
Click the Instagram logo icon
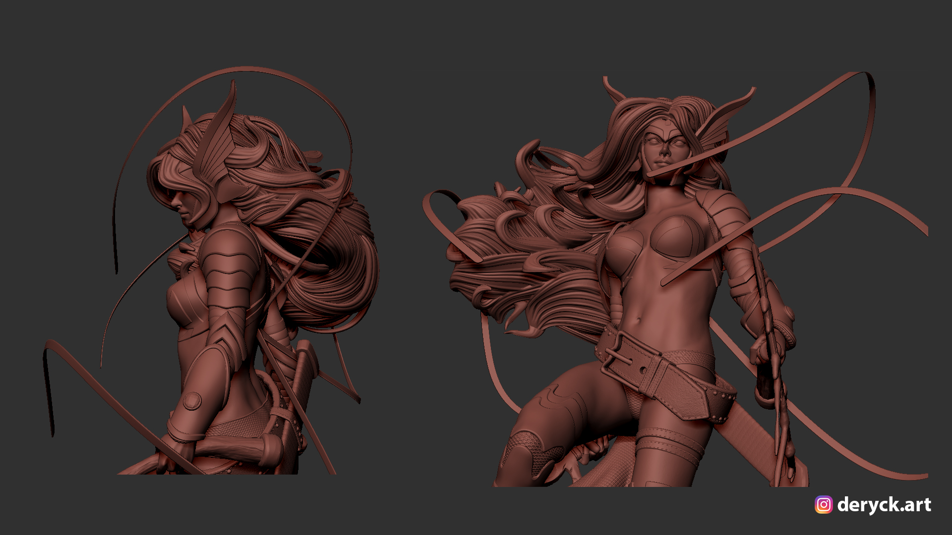point(824,505)
